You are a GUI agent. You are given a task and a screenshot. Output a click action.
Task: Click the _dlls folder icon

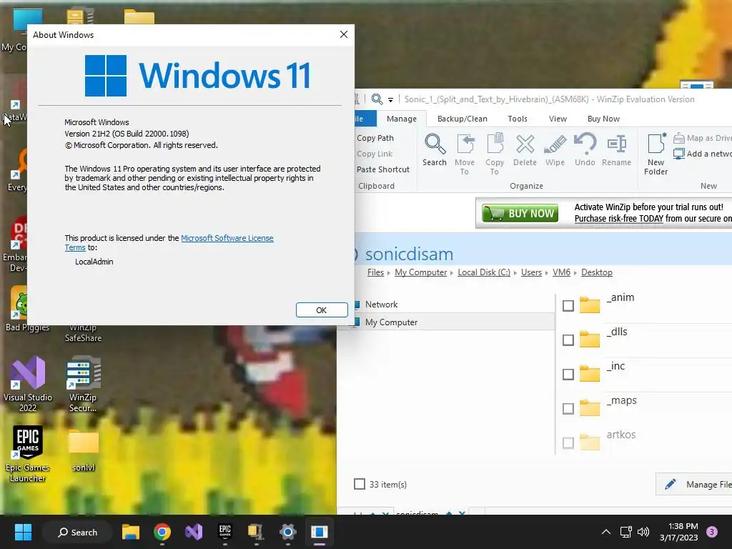coord(590,339)
